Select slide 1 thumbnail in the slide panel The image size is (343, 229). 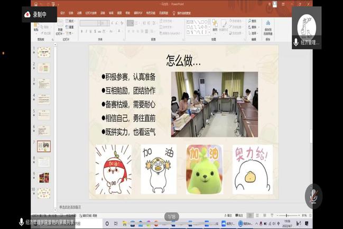click(x=43, y=52)
